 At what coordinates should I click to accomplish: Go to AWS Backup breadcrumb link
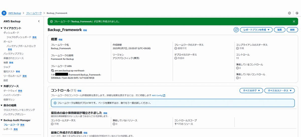pos(15,13)
